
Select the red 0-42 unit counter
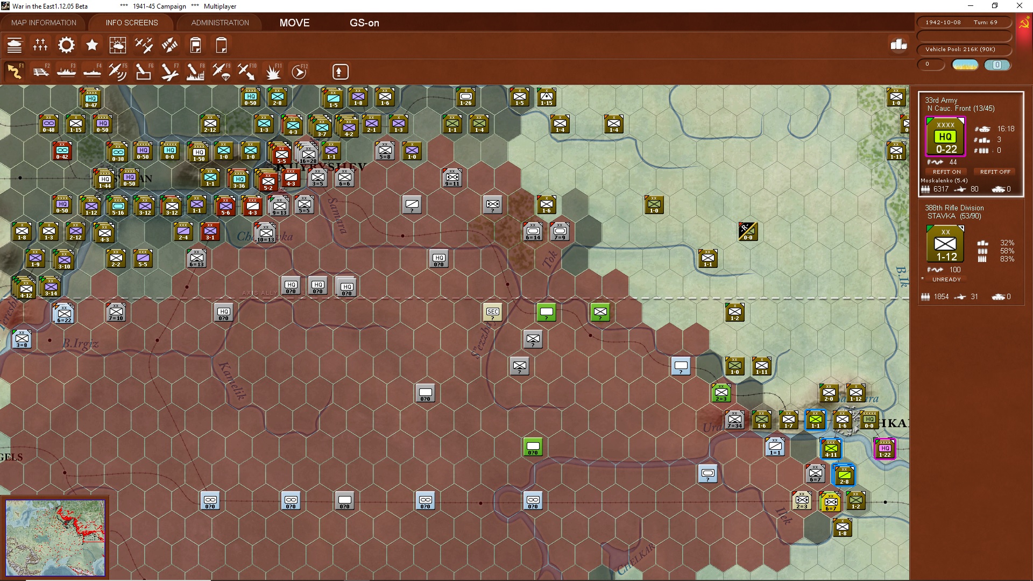click(62, 151)
